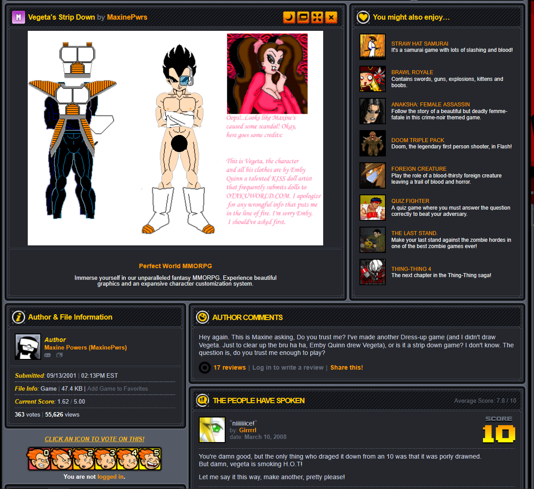534x489 pixels.
Task: Click the logged in link
Action: coord(111,476)
